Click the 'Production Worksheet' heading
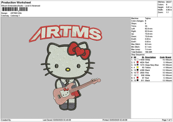This screenshot has height=122, width=173. (x=16, y=3)
